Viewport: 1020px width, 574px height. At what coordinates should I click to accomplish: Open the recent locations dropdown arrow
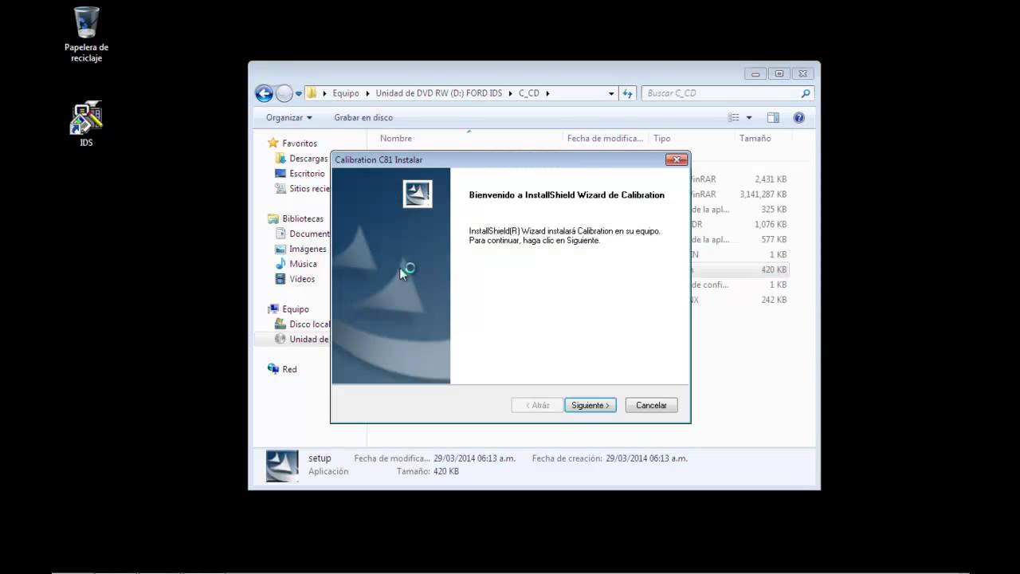[x=299, y=93]
